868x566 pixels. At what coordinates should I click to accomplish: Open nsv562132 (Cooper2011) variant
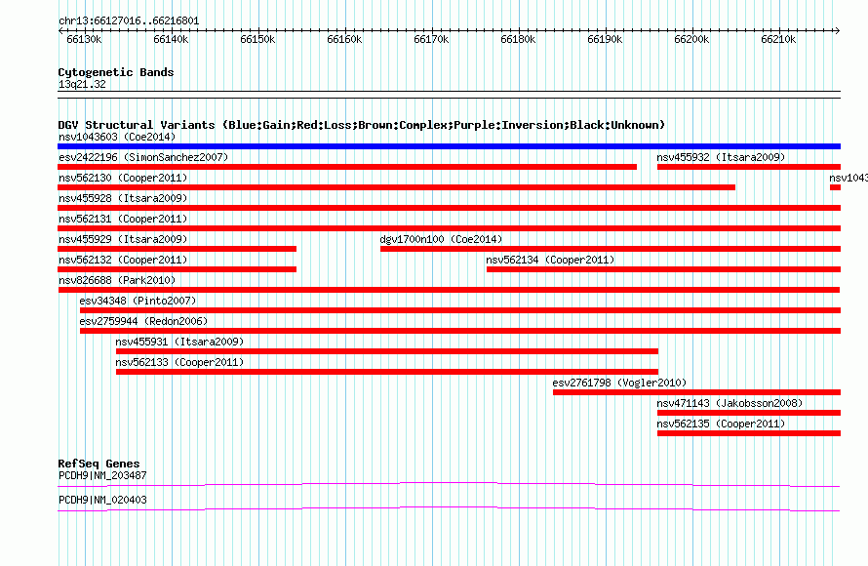123,260
